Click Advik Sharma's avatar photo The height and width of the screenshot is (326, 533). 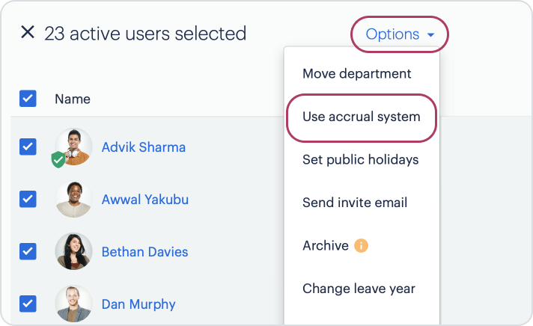tap(75, 146)
